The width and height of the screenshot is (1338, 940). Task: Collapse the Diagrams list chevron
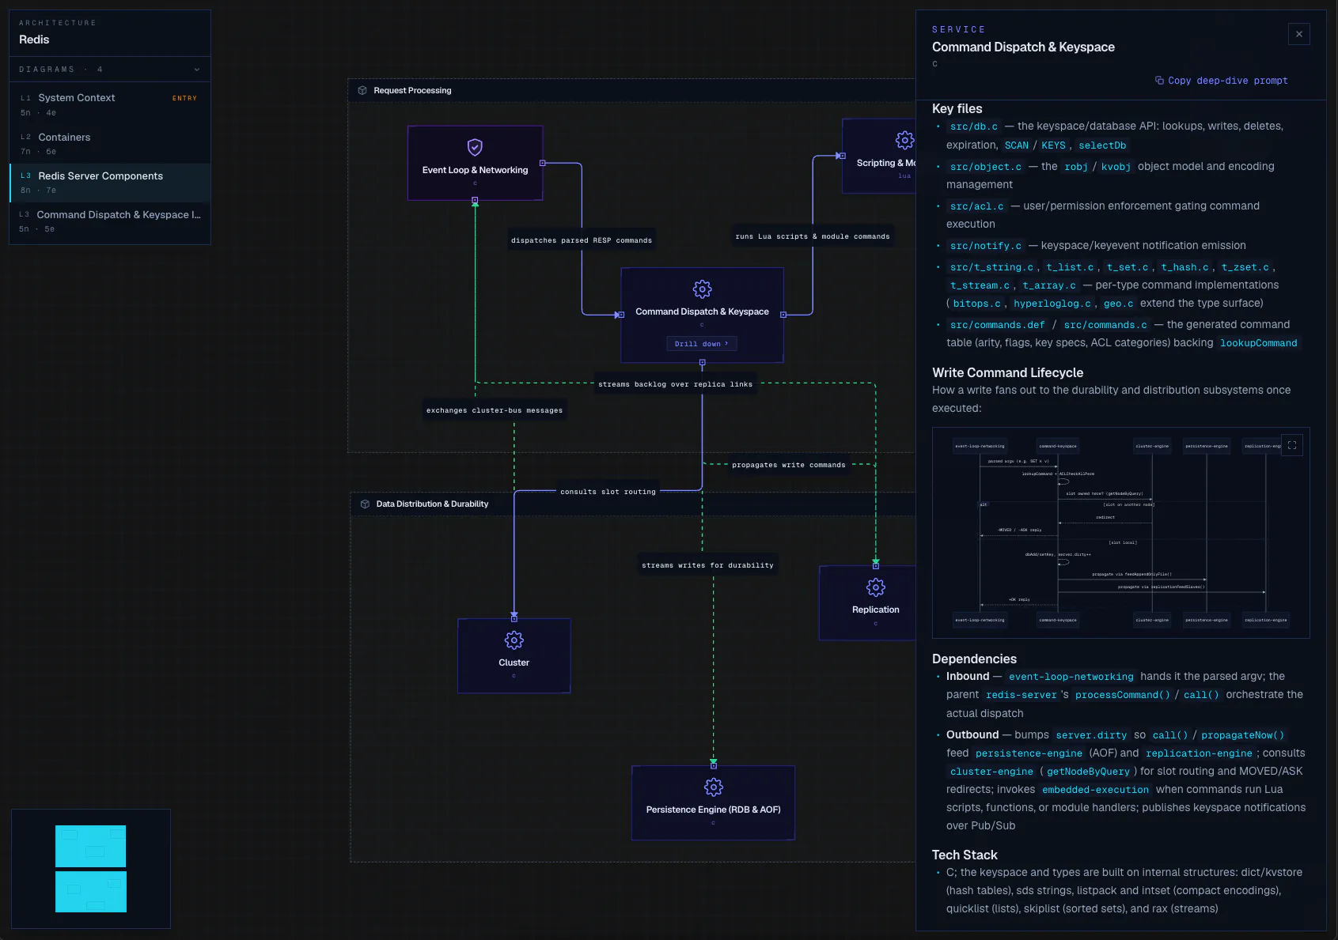(x=197, y=70)
